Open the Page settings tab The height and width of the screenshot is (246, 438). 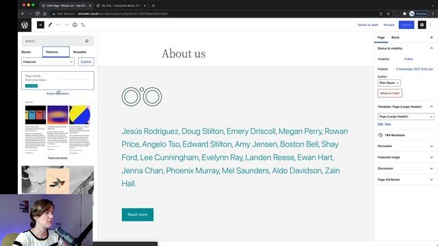pos(381,38)
